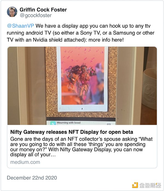This screenshot has width=164, height=191.
Task: Click the 金色财经 watermark text
Action: coord(150,185)
